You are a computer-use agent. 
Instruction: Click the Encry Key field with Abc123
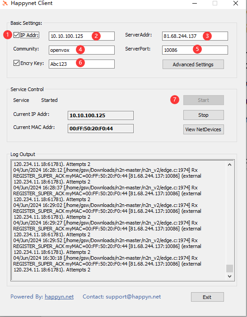point(82,64)
